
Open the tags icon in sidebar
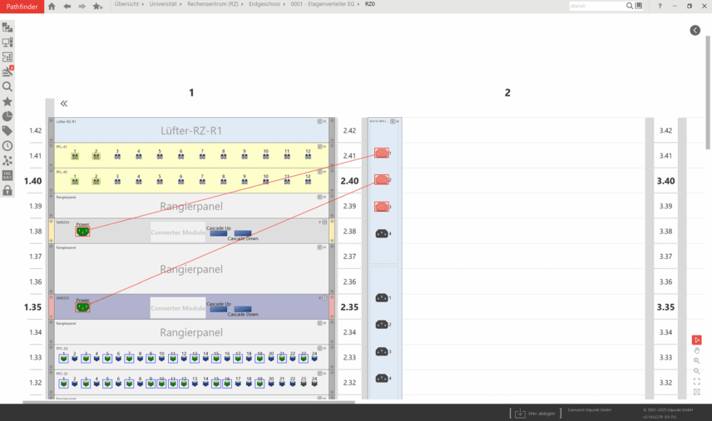[7, 131]
